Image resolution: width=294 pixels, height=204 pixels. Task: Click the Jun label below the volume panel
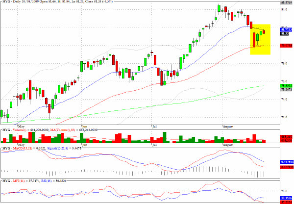click(x=85, y=145)
